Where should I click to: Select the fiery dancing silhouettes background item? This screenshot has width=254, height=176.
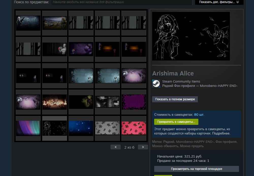[55, 102]
